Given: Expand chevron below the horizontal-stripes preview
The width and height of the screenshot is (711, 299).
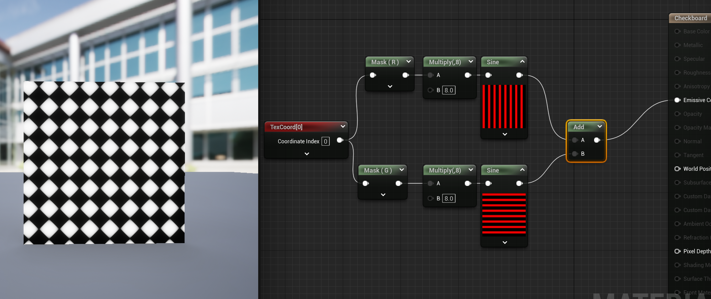Looking at the screenshot, I should click(505, 243).
